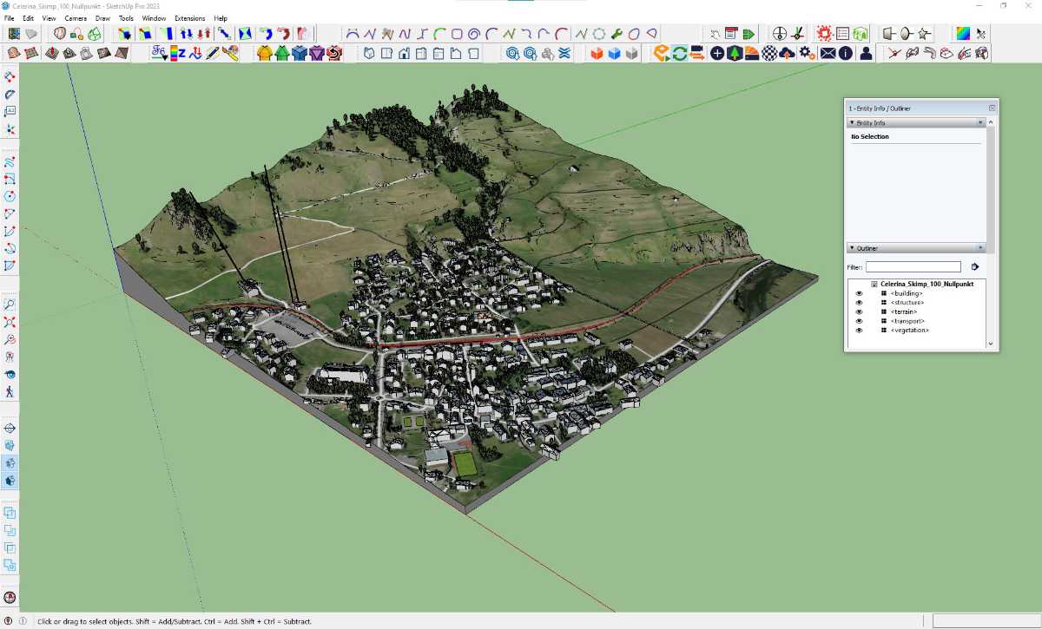Open the F6 icon dropdown arrow
The width and height of the screenshot is (1042, 629).
pos(165,58)
